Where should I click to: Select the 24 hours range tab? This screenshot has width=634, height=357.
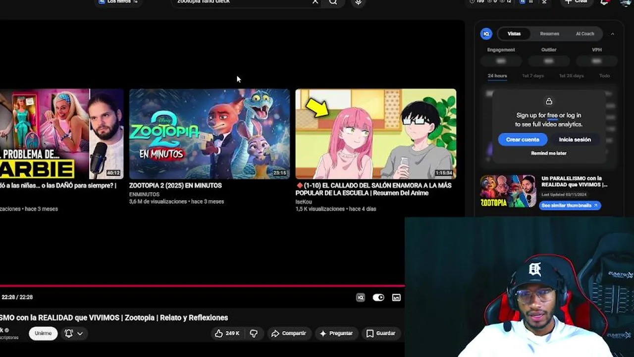coord(497,76)
